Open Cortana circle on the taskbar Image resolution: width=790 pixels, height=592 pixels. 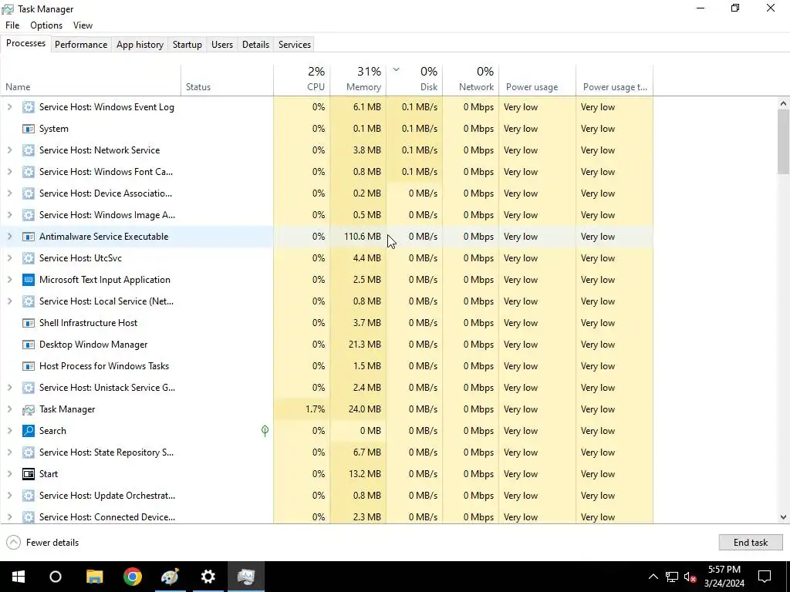coord(56,577)
